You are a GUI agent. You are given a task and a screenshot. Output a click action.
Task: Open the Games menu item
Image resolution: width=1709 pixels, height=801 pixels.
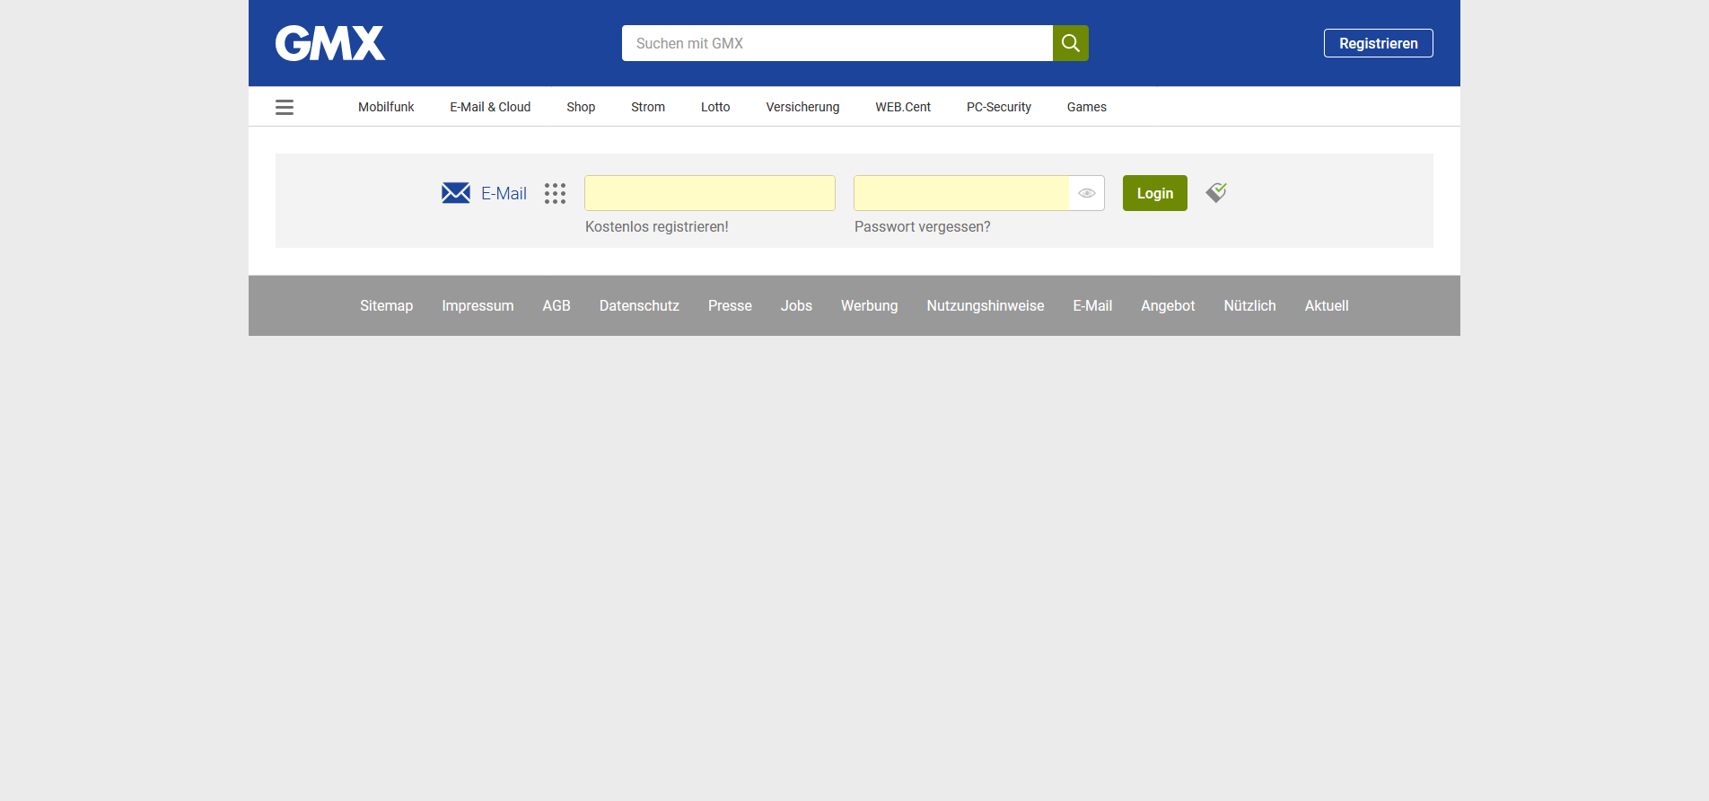point(1087,107)
